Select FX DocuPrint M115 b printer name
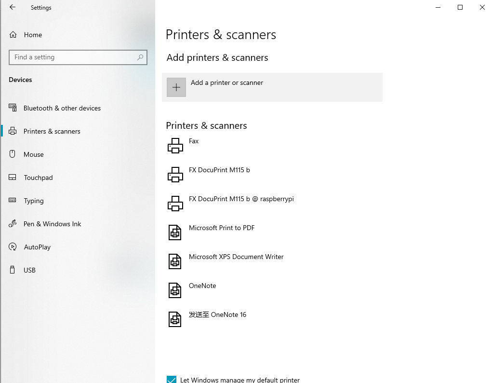The width and height of the screenshot is (491, 383). pyautogui.click(x=220, y=170)
